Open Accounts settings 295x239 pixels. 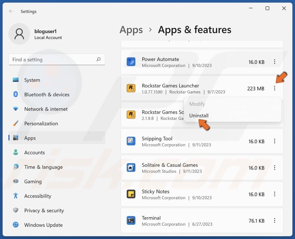[x=57, y=153]
